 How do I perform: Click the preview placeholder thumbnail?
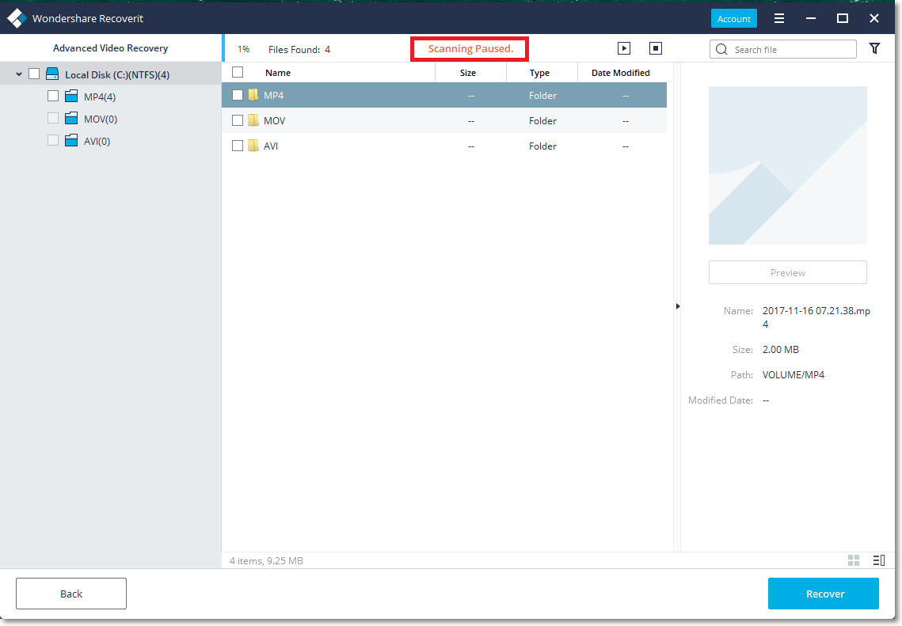[x=787, y=165]
